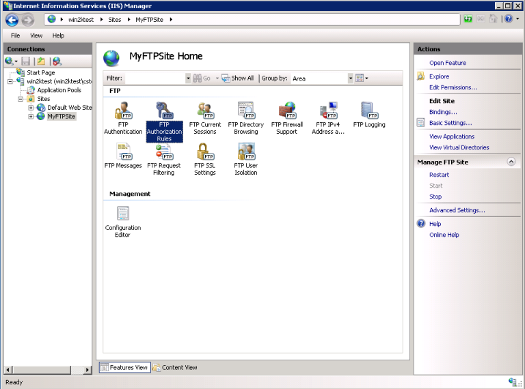525x389 pixels.
Task: Click the Connections delete connection icon
Action: tap(57, 61)
